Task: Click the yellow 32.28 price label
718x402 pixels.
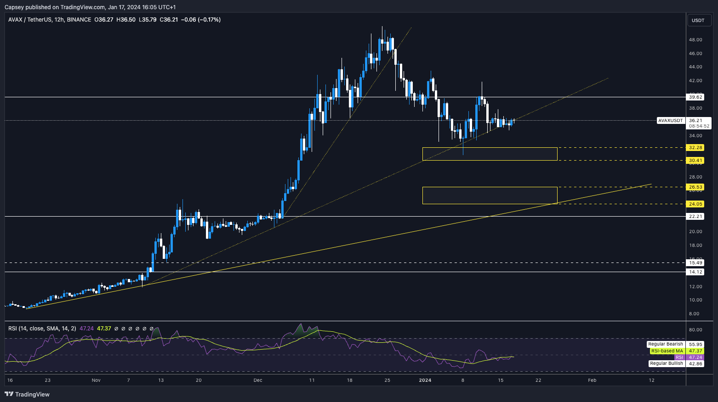Action: click(x=695, y=148)
